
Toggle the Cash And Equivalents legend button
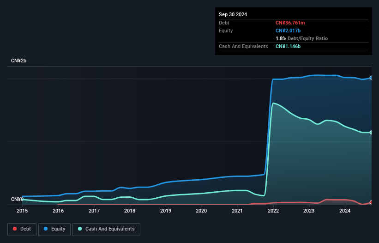coord(106,229)
